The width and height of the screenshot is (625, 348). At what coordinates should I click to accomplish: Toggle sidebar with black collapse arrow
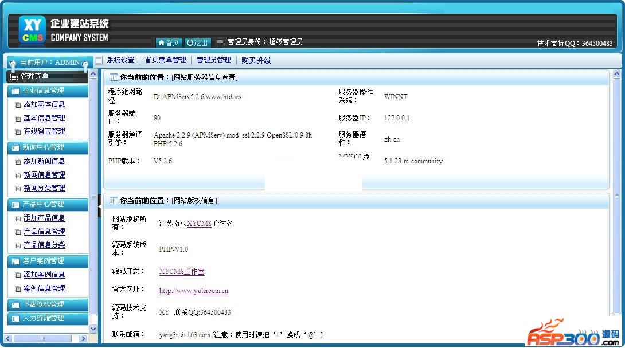coord(100,206)
